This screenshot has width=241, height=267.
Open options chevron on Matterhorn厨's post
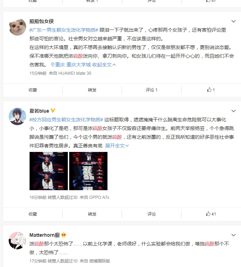233,235
